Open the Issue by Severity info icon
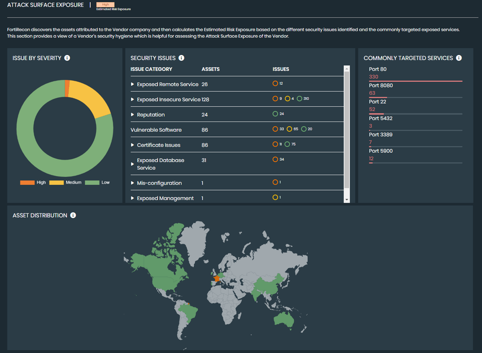Screen dimensions: 482x353 [67, 58]
